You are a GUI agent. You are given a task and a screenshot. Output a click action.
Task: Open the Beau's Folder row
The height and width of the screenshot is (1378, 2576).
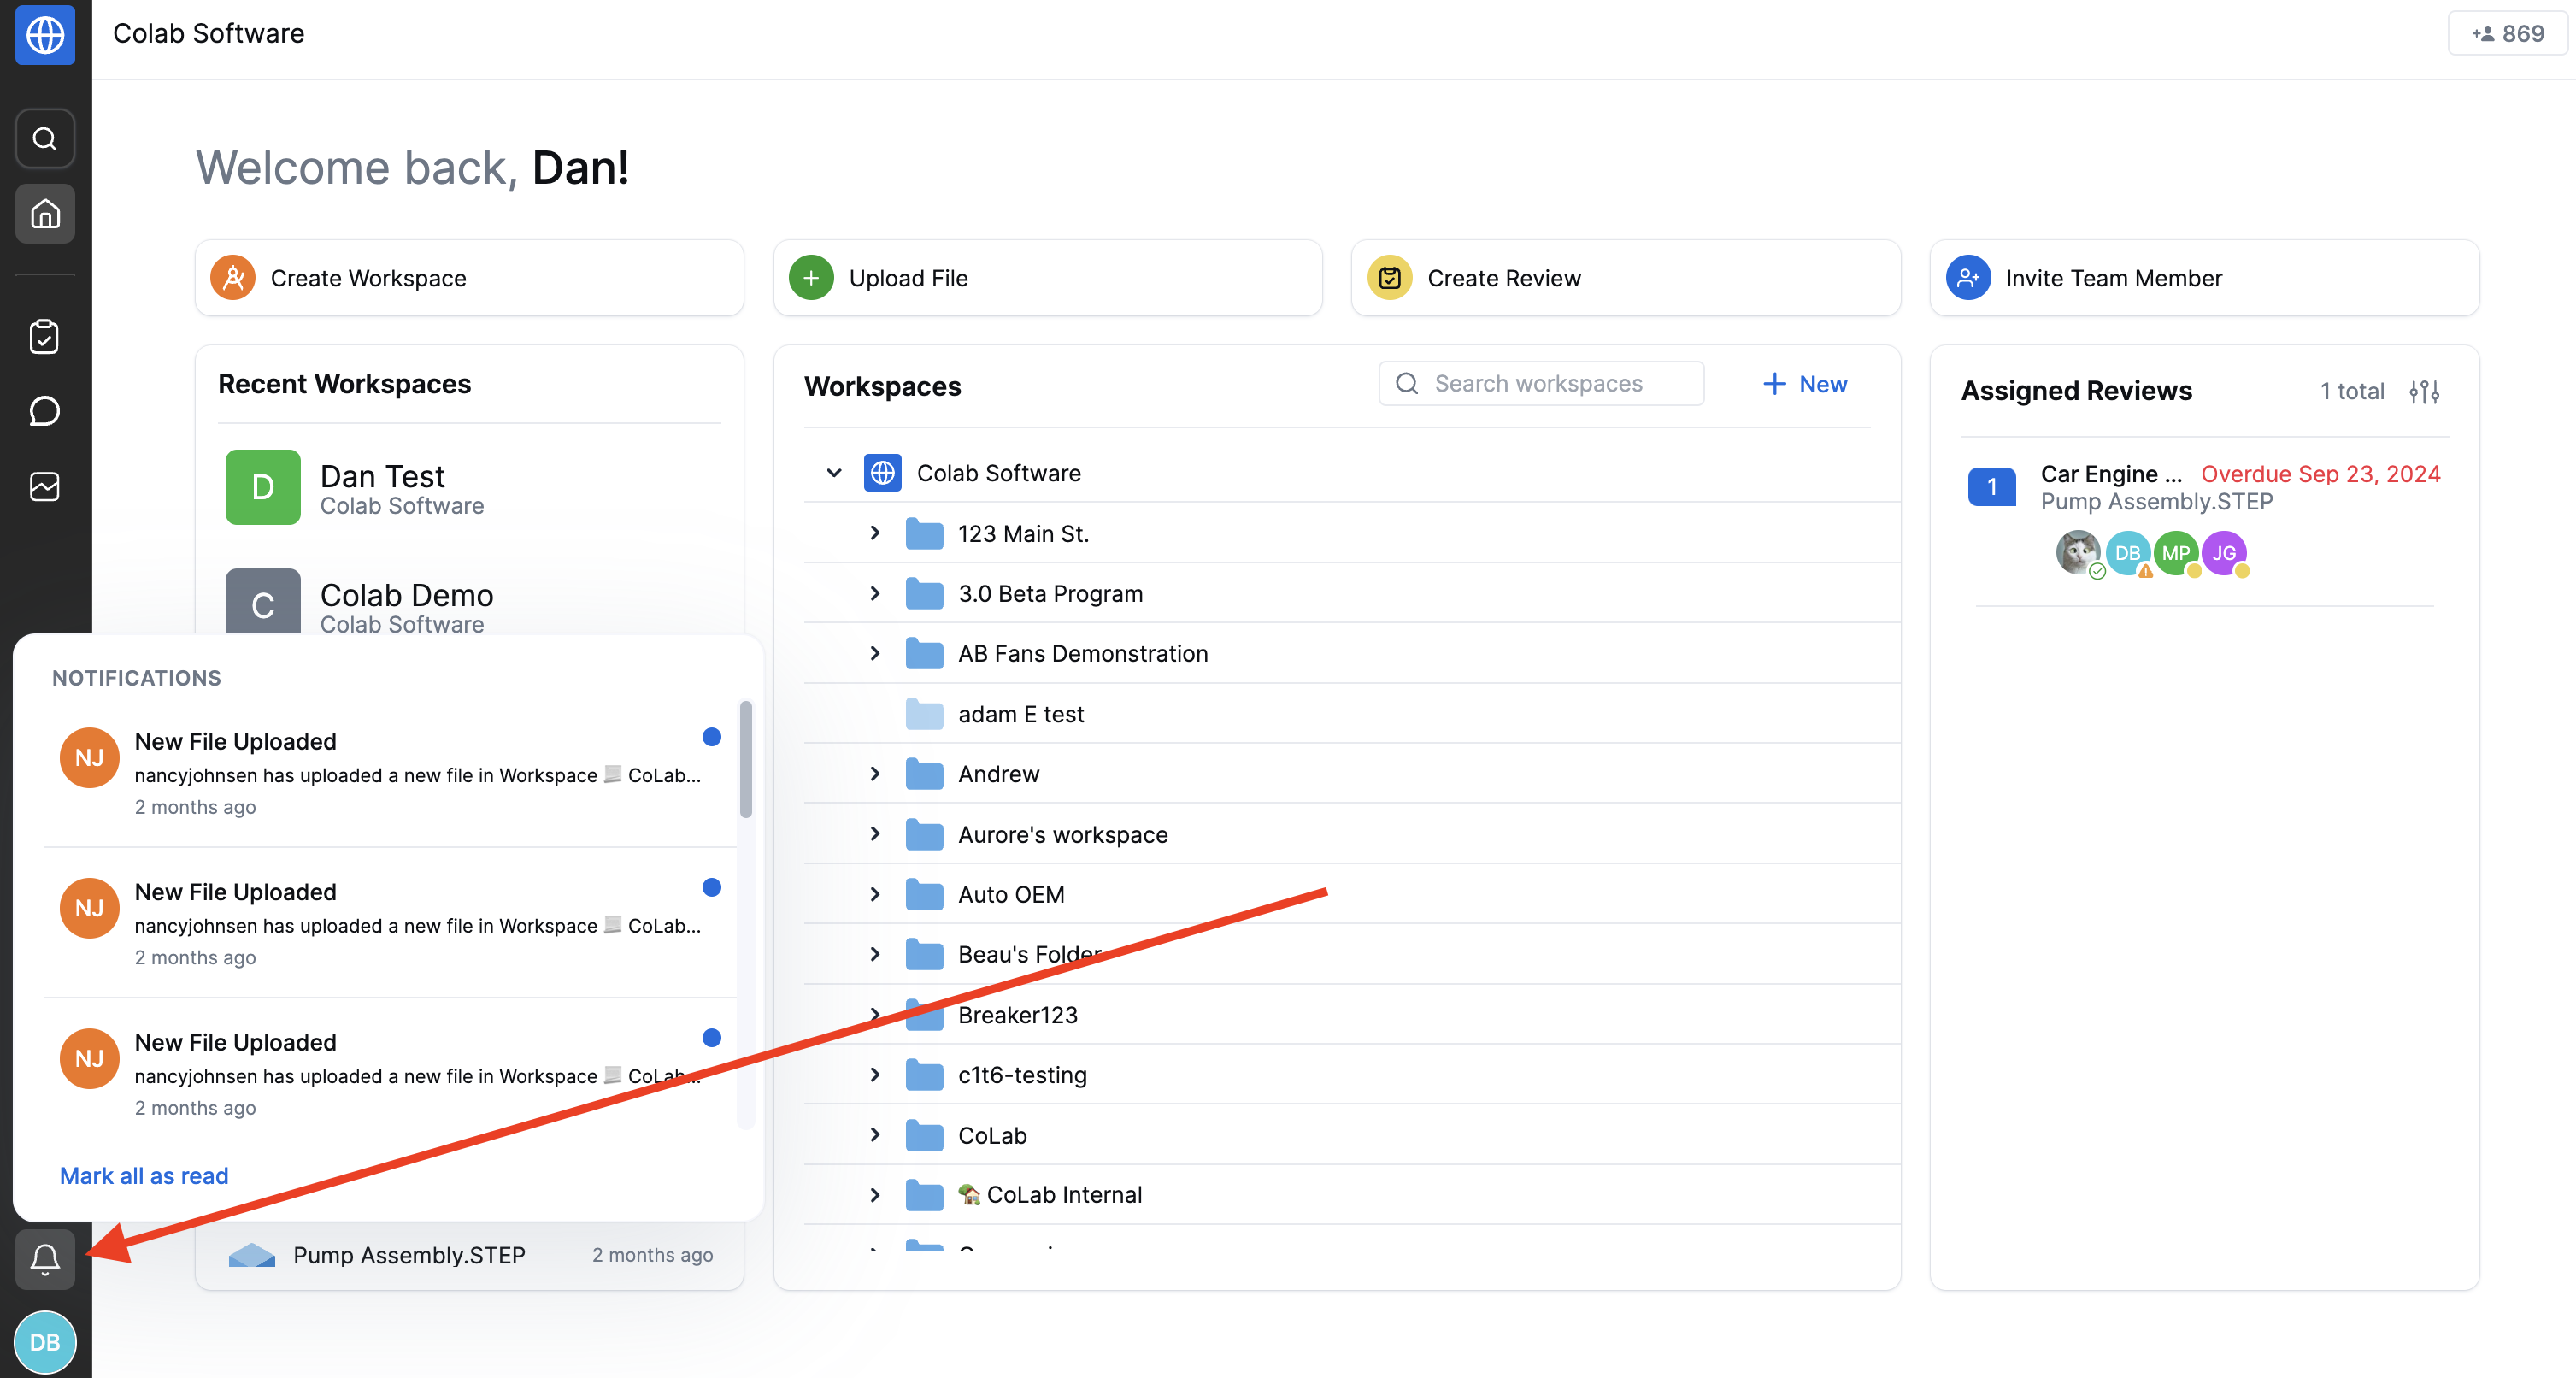1352,954
